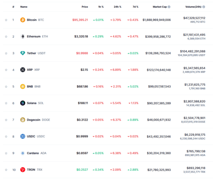Click the XRP price $2.15
Screen dimensions: 213x180
[x=84, y=70]
